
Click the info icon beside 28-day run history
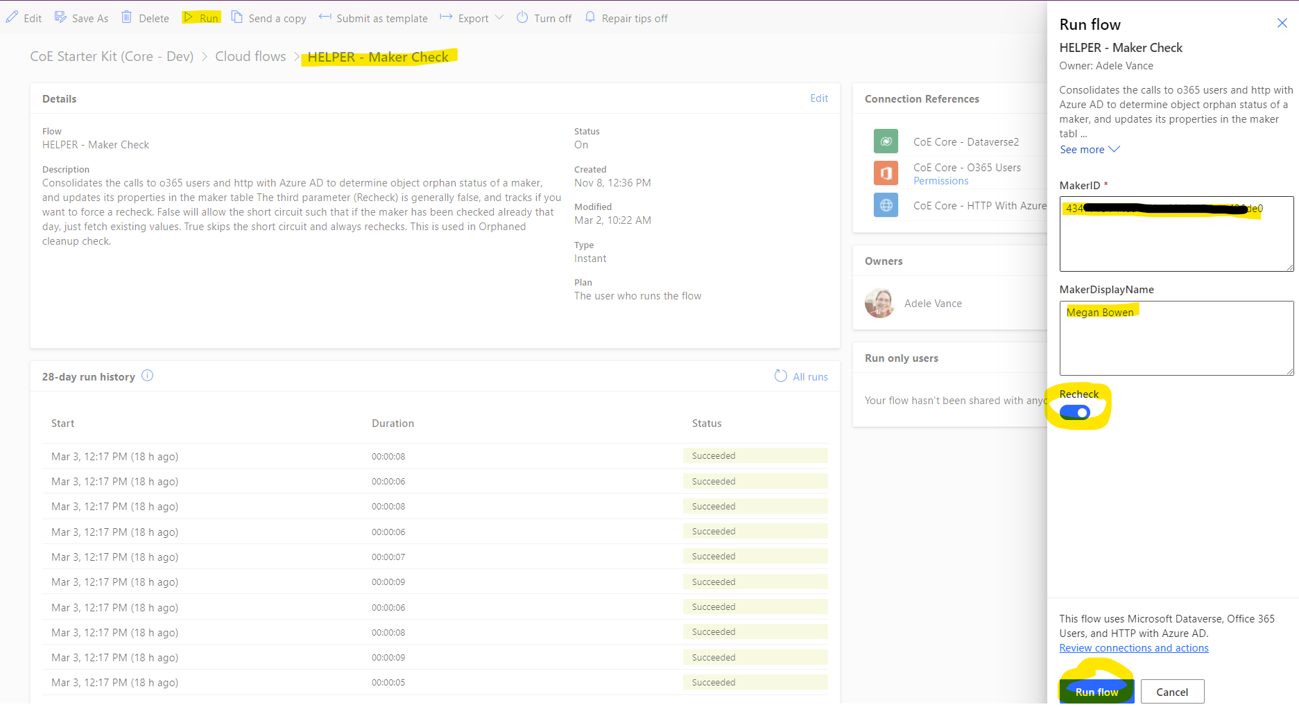tap(147, 376)
